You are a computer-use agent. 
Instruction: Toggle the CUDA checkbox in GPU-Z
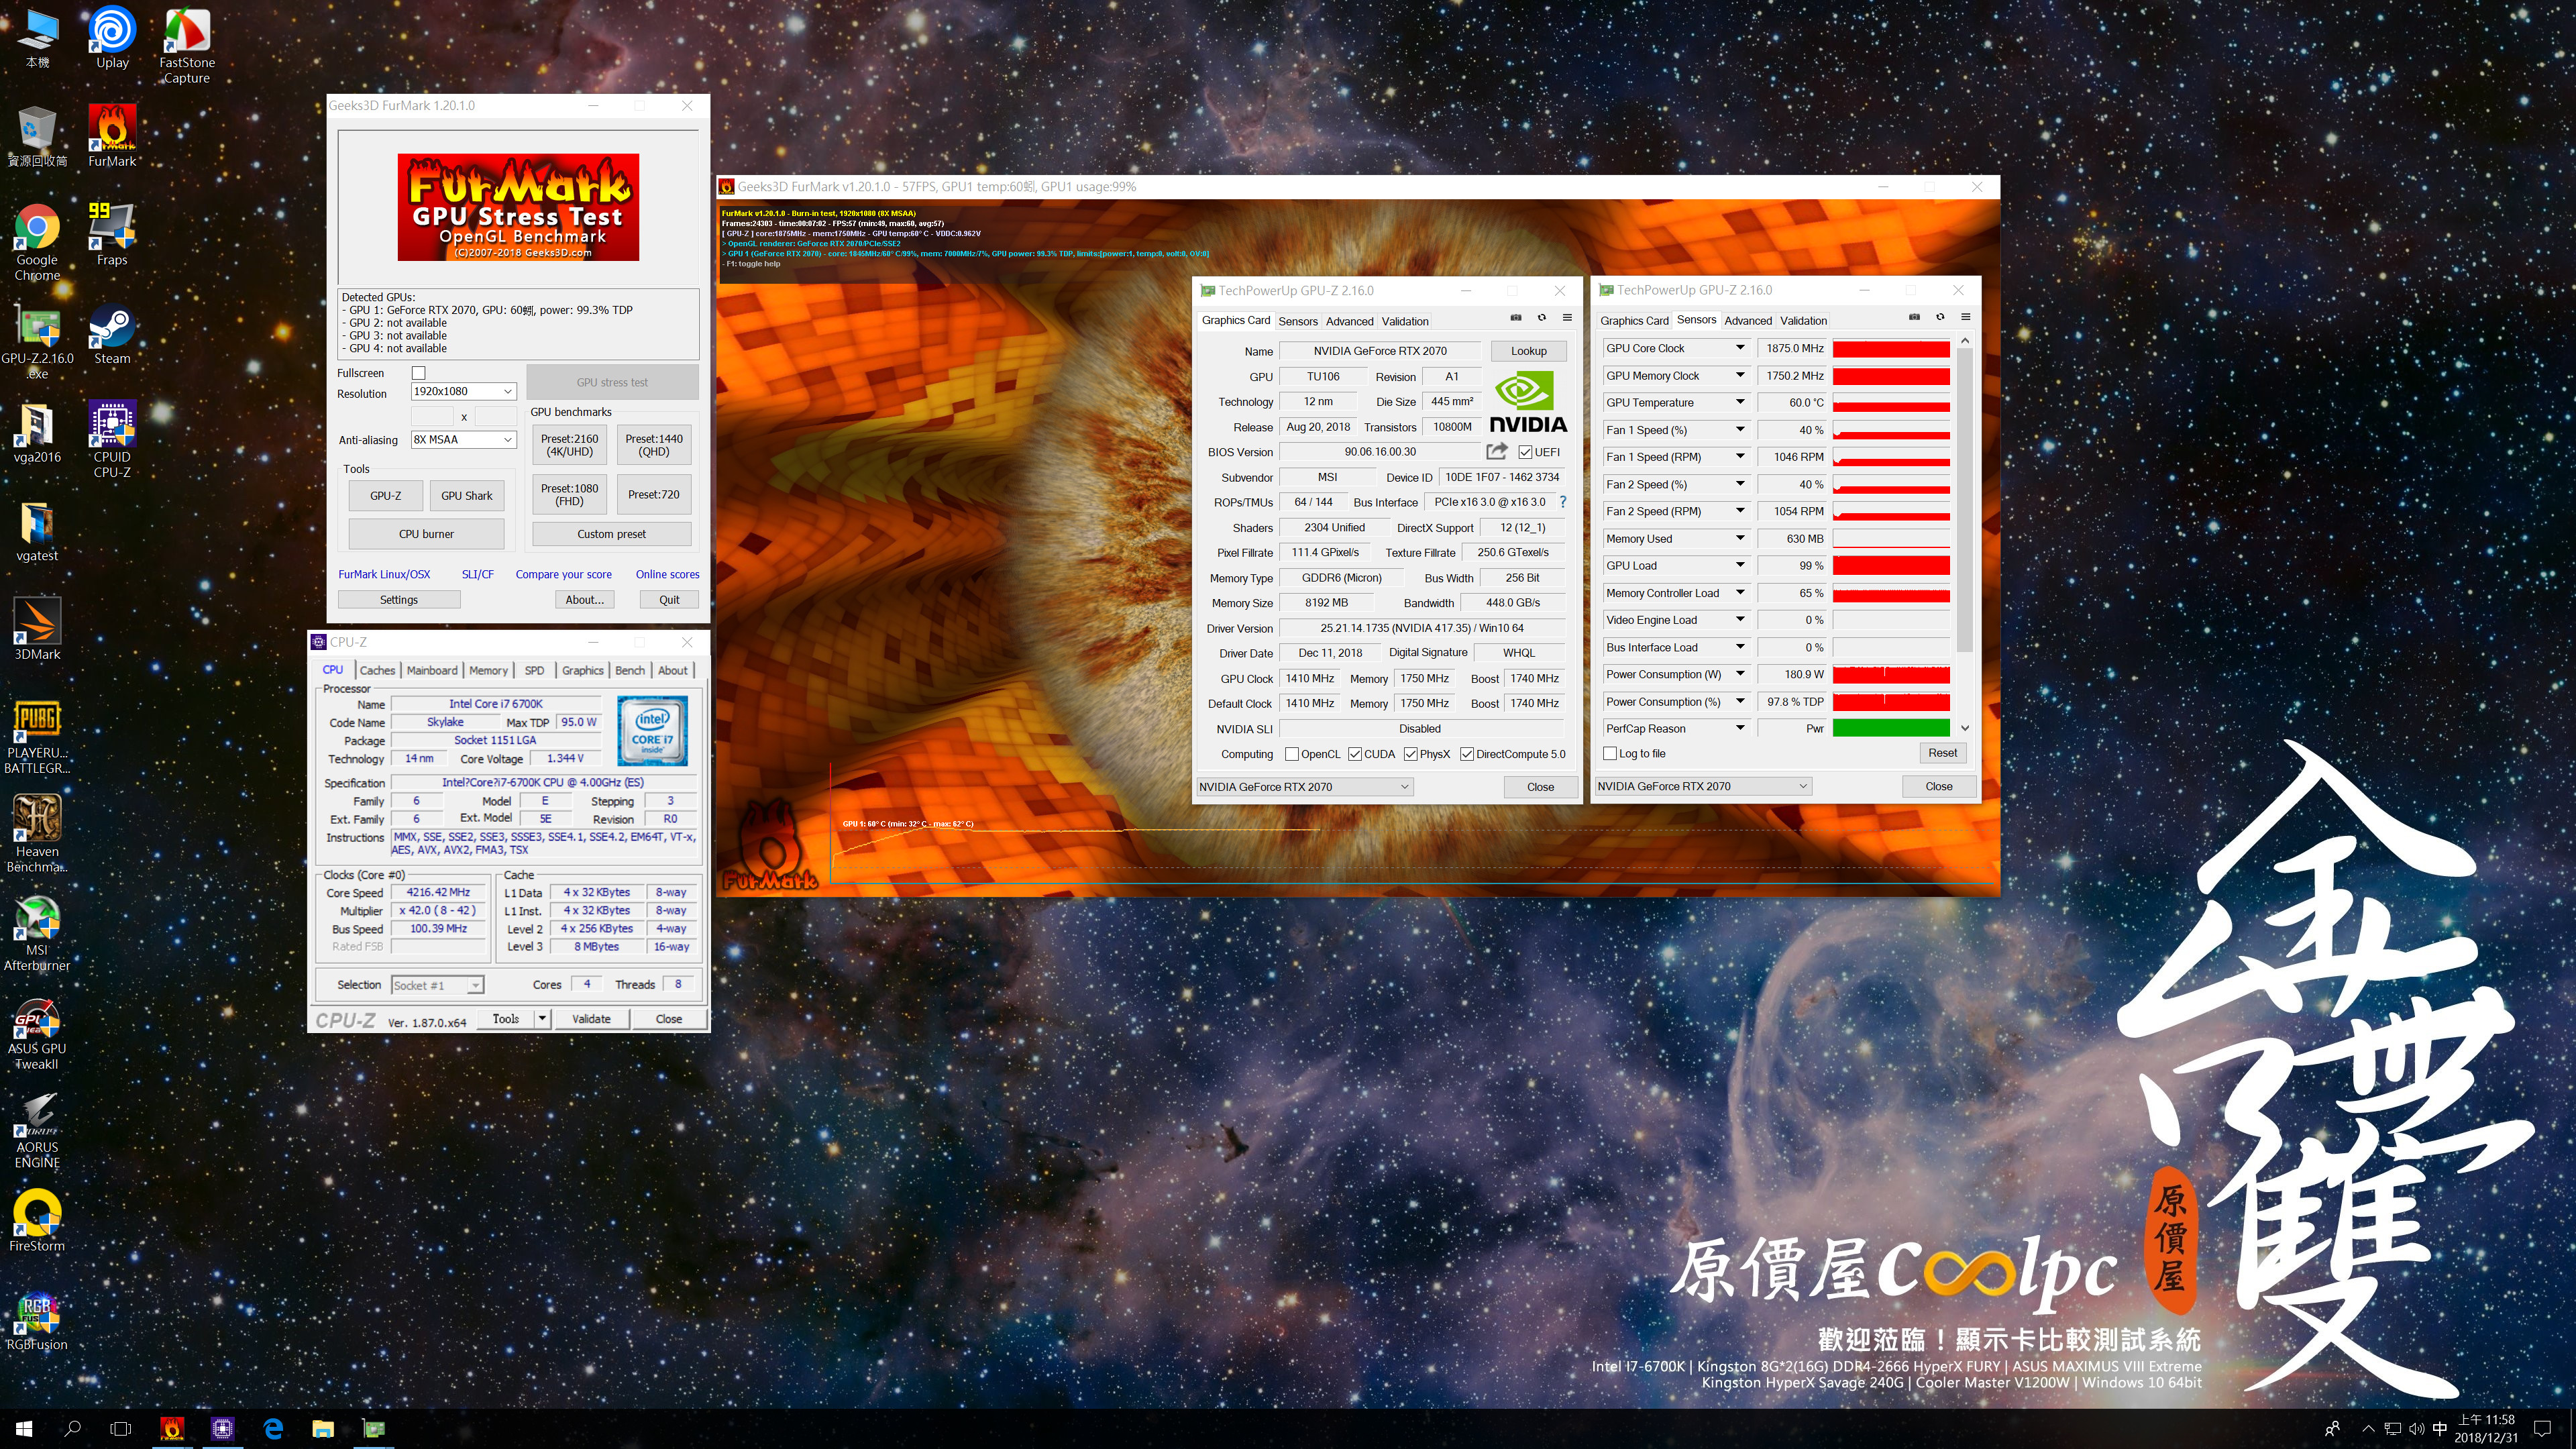coord(1355,754)
